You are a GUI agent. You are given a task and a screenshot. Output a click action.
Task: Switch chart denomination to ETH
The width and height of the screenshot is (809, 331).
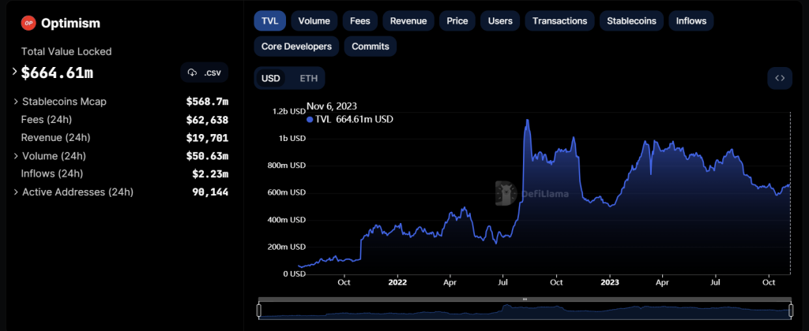point(309,78)
